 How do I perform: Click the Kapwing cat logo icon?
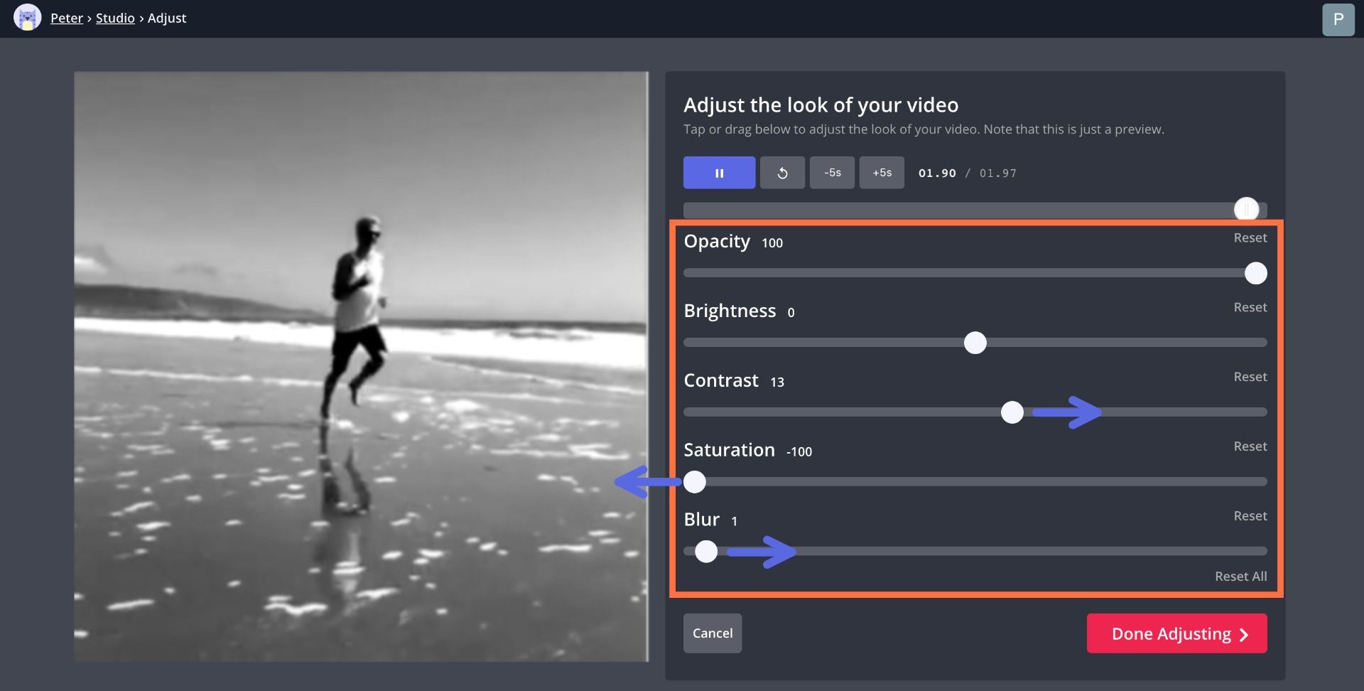point(27,18)
